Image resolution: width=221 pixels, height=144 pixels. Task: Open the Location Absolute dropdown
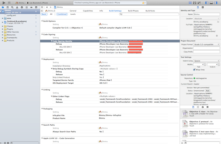point(206,19)
